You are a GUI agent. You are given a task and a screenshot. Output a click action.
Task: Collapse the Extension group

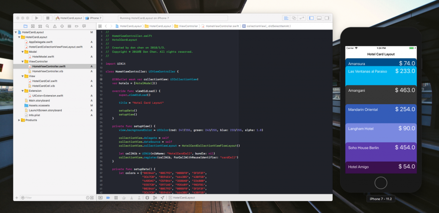(23, 91)
